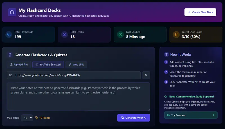Expand Try Courses with the chevron arrow

(213, 115)
